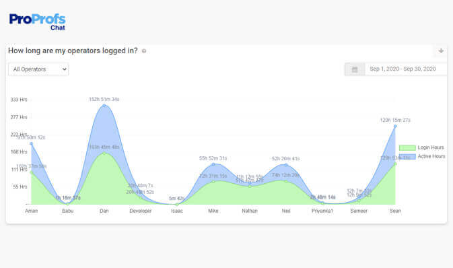The image size is (453, 268).
Task: Open the All Operators dropdown
Action: click(38, 69)
